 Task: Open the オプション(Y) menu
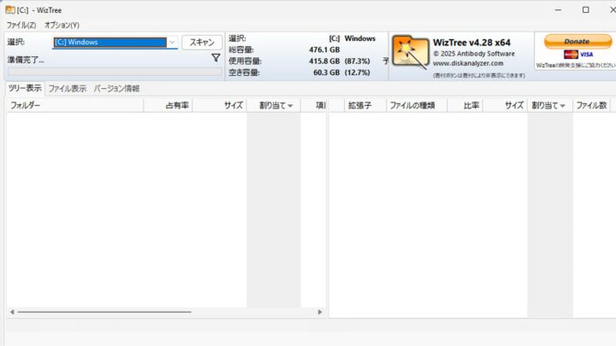coord(62,25)
